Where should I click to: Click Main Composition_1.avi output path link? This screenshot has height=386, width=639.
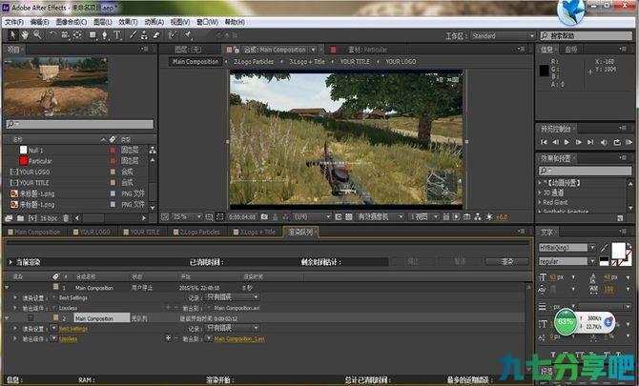239,338
